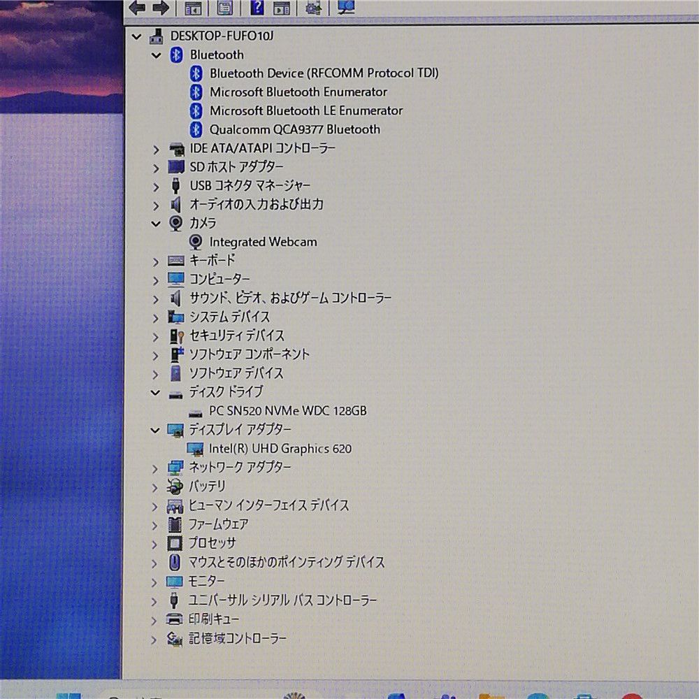The width and height of the screenshot is (699, 699).
Task: Select the Integrated Webcam entry
Action: pyautogui.click(x=263, y=242)
